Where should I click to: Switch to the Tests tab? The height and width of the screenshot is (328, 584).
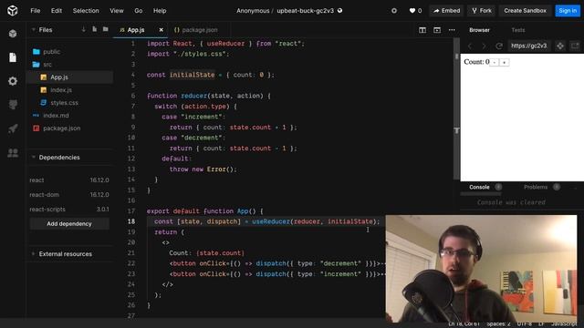tap(518, 30)
